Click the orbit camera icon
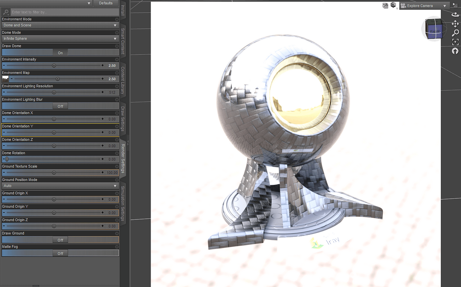461x287 pixels. [x=455, y=14]
